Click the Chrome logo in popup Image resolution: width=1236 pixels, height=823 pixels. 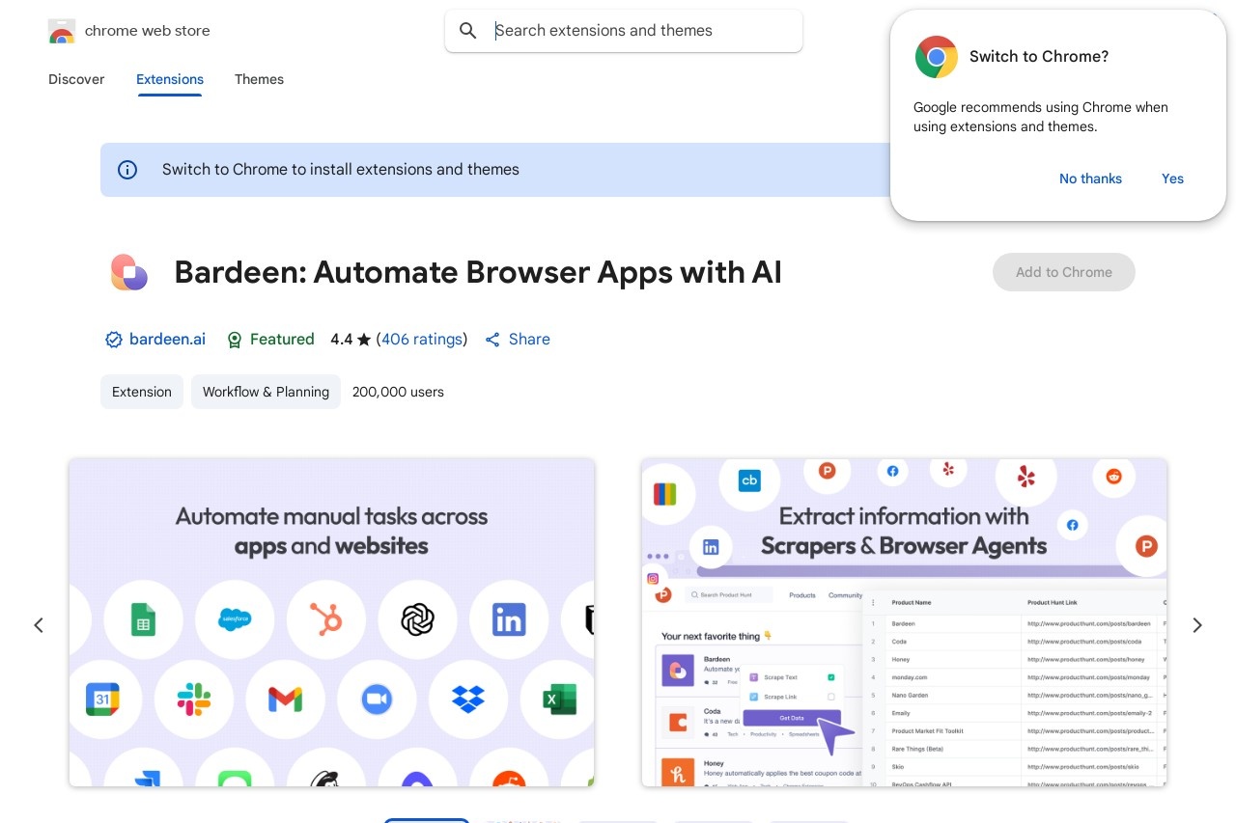tap(937, 57)
